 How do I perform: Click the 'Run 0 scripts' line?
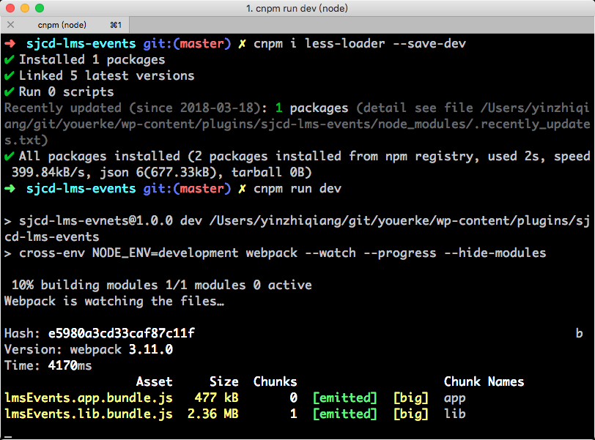click(67, 92)
